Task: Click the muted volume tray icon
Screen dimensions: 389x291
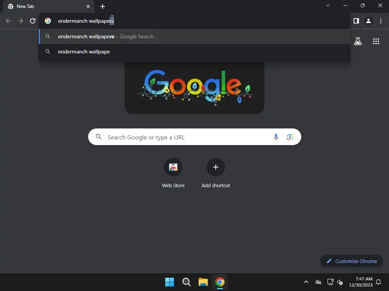Action: (340, 282)
